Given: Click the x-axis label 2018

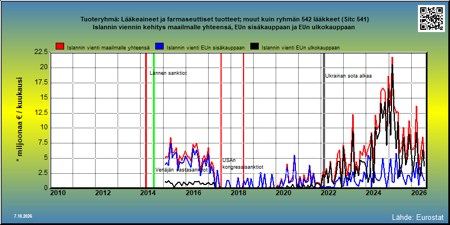Looking at the screenshot, I should 238,193.
